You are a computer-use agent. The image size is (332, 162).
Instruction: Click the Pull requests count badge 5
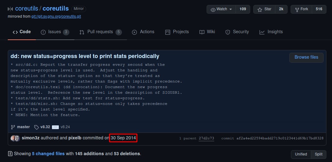pyautogui.click(x=119, y=32)
